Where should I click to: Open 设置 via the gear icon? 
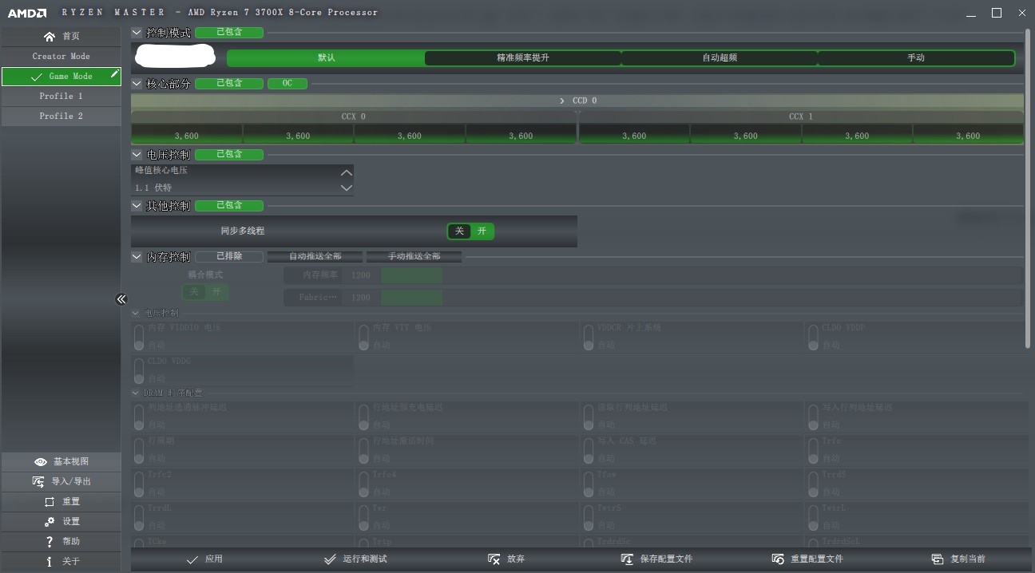pyautogui.click(x=50, y=522)
